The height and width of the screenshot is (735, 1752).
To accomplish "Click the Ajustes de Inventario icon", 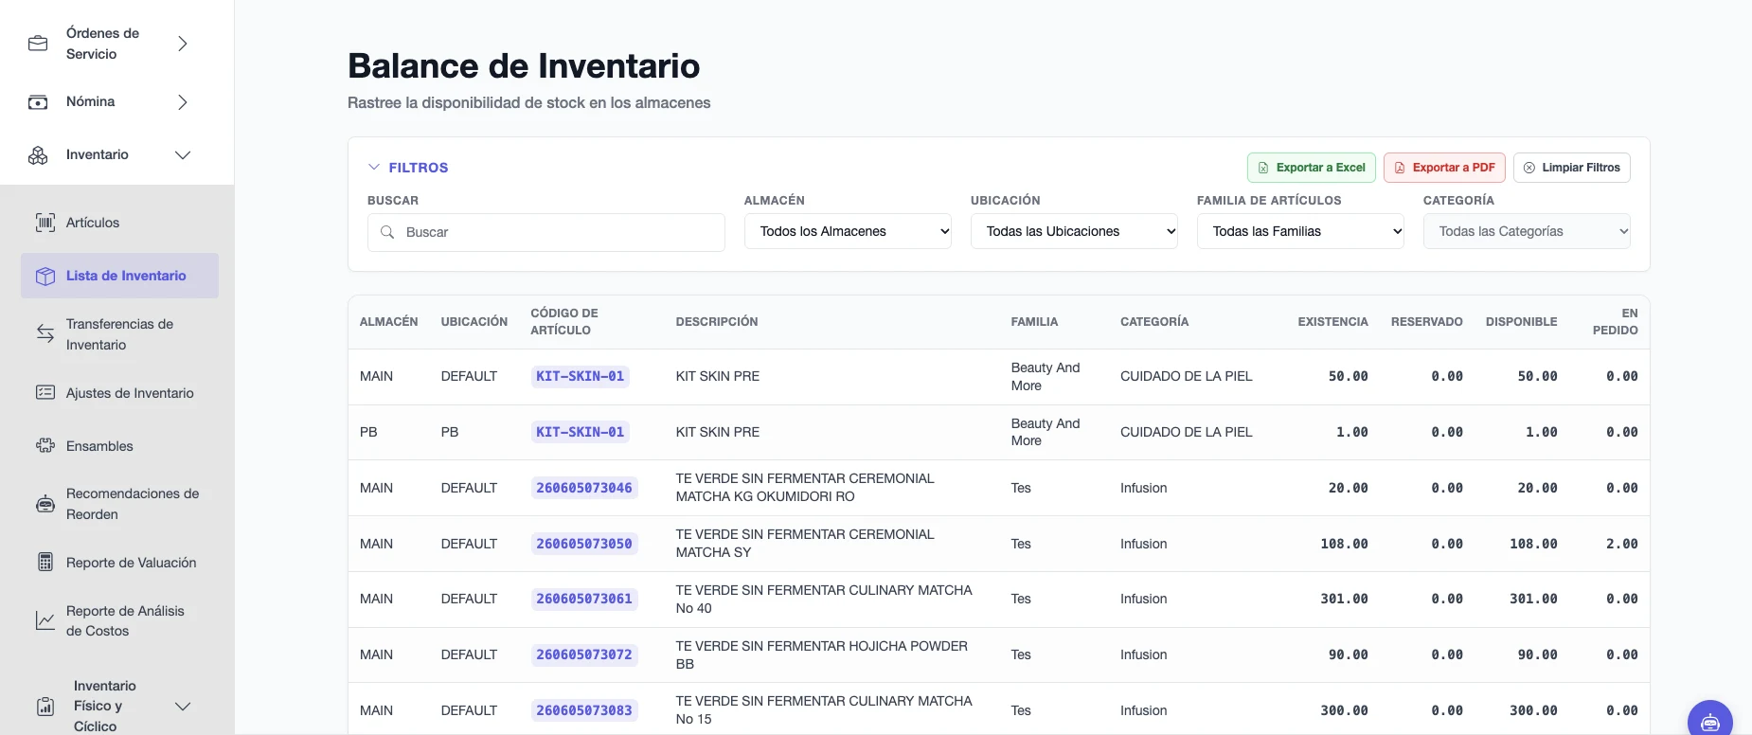I will tap(45, 392).
